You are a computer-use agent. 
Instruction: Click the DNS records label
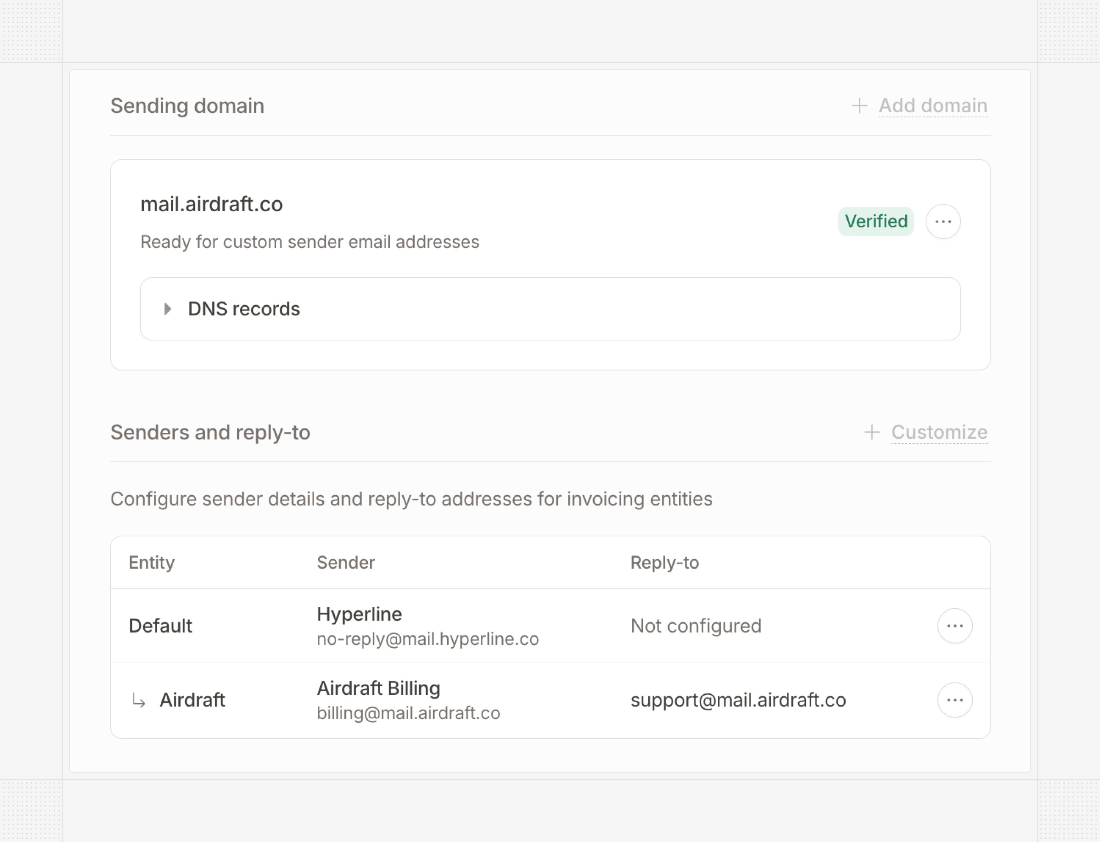[244, 309]
